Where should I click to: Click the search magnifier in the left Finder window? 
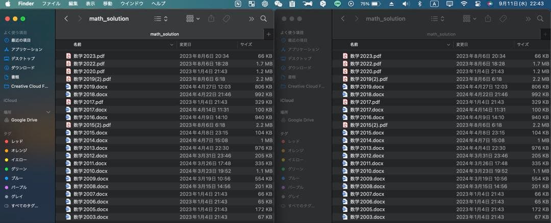[x=264, y=19]
